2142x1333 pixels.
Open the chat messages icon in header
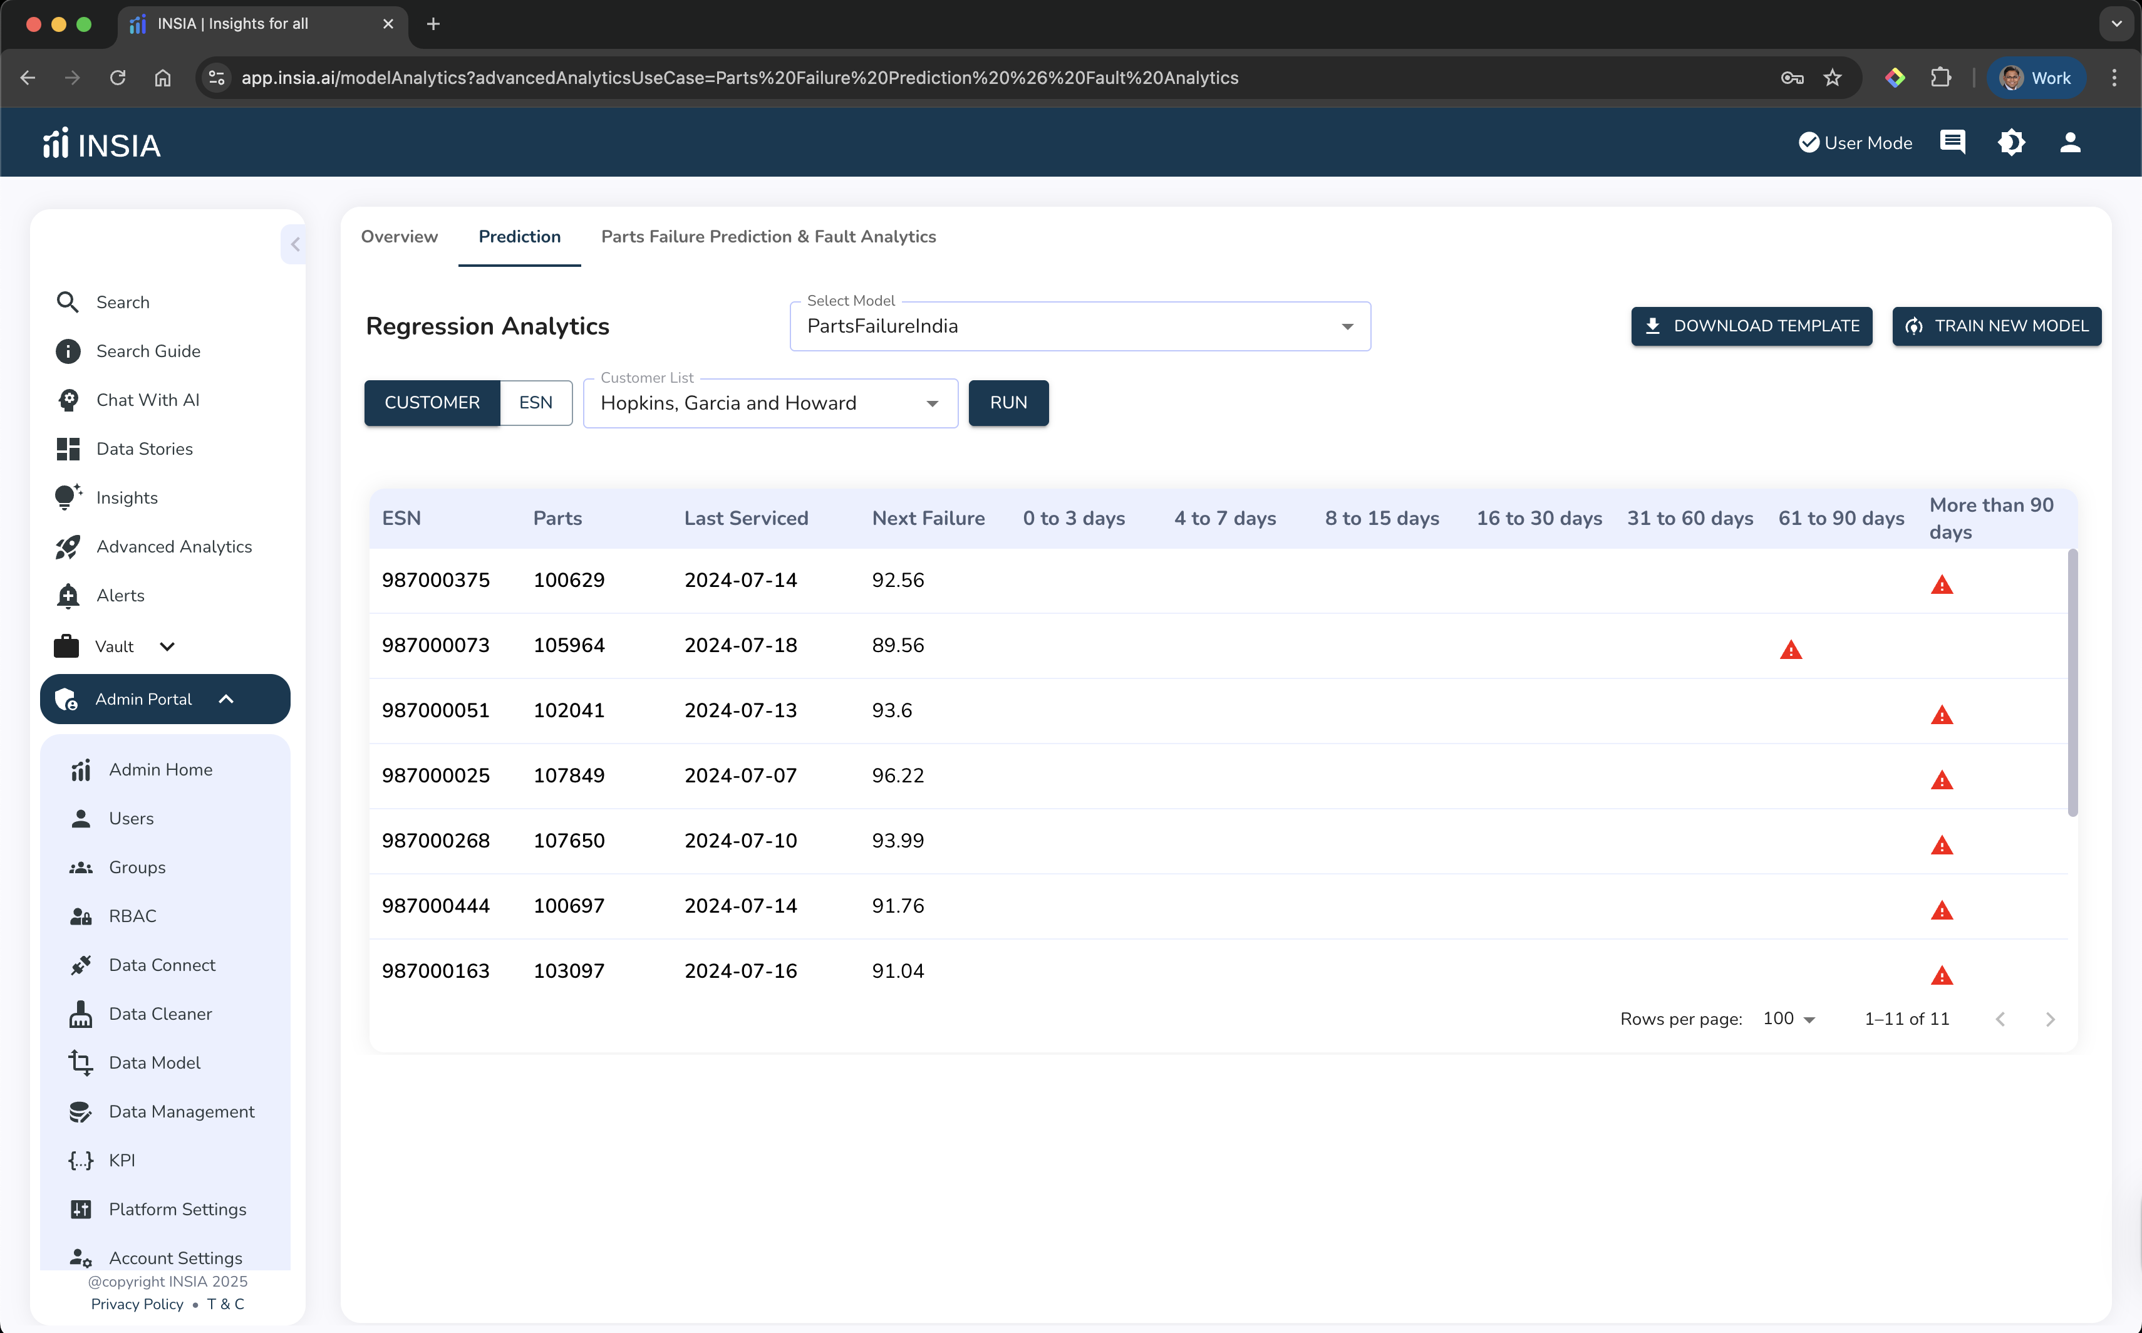click(1952, 142)
